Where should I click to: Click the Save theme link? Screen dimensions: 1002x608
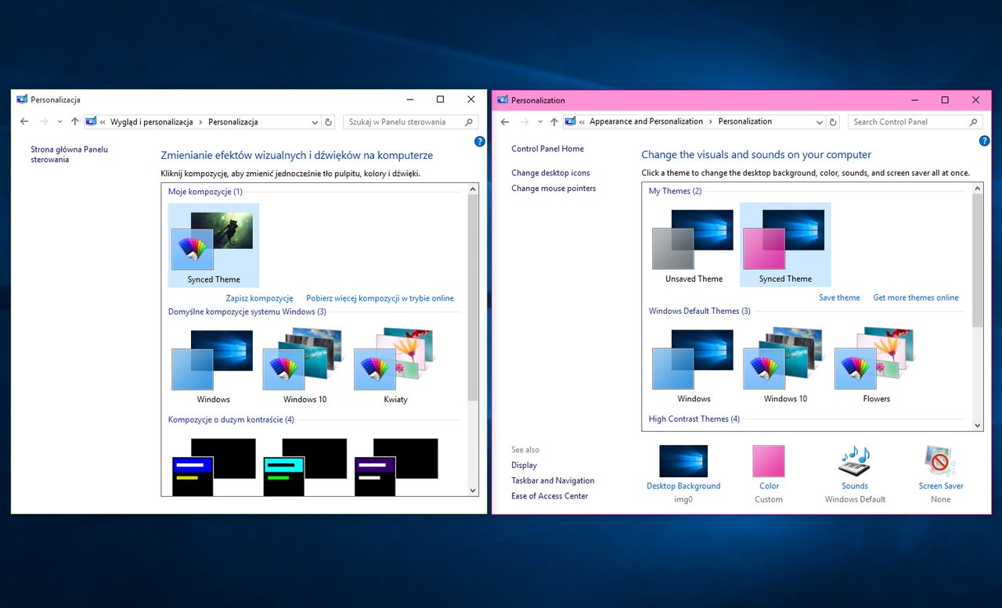(x=839, y=297)
